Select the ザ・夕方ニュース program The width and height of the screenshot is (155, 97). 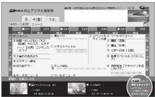pyautogui.click(x=32, y=75)
